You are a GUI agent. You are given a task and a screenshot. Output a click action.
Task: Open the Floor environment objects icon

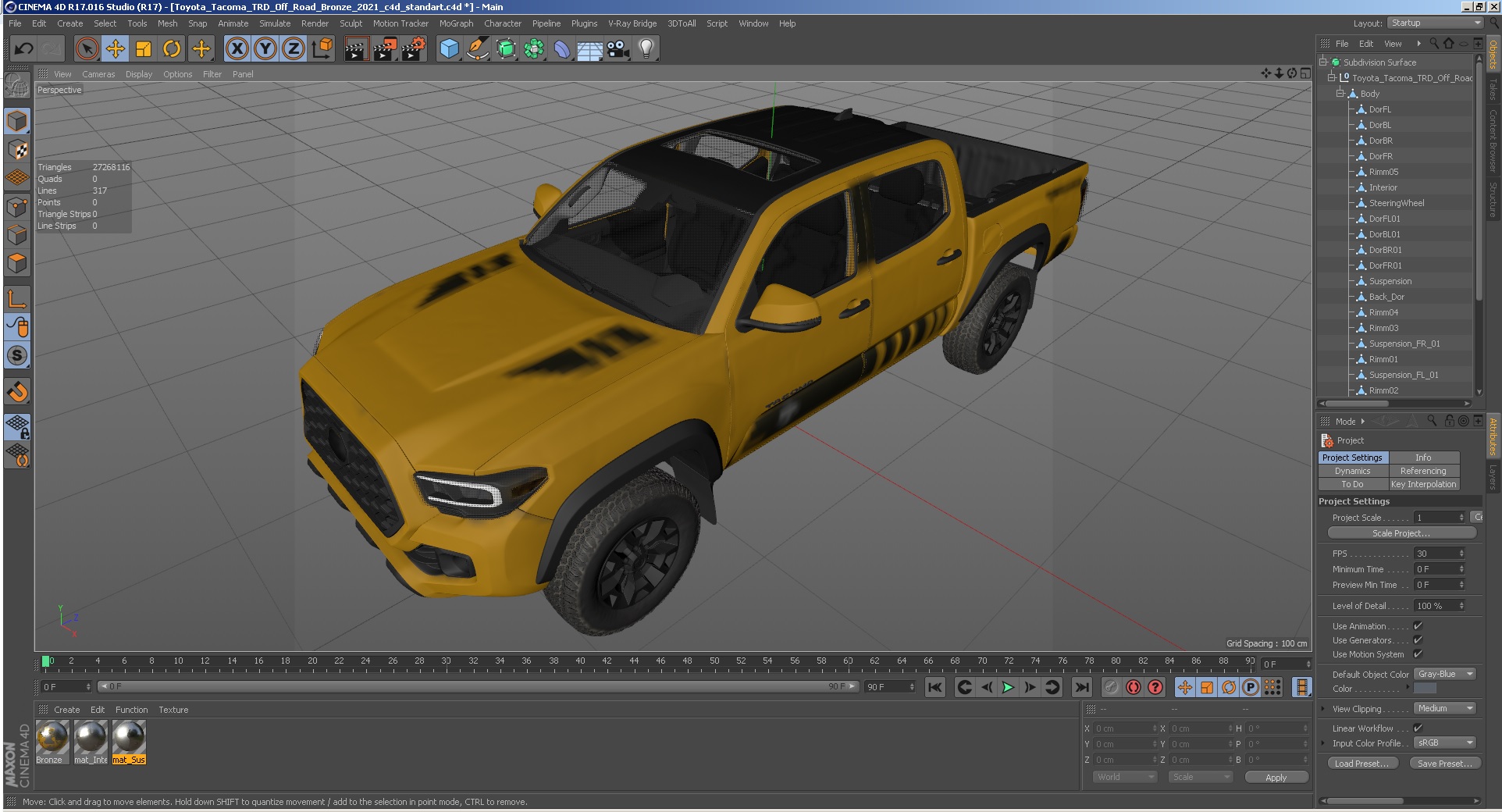click(x=590, y=49)
